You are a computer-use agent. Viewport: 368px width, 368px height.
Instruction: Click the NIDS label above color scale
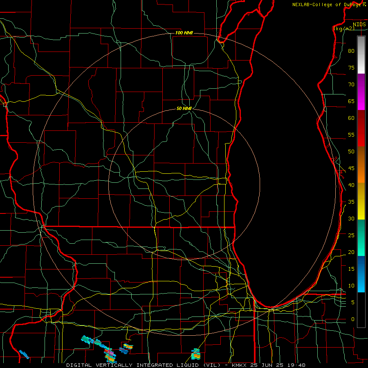coord(359,24)
